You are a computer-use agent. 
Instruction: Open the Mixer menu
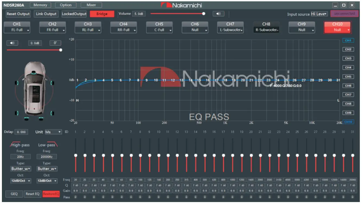pyautogui.click(x=91, y=5)
